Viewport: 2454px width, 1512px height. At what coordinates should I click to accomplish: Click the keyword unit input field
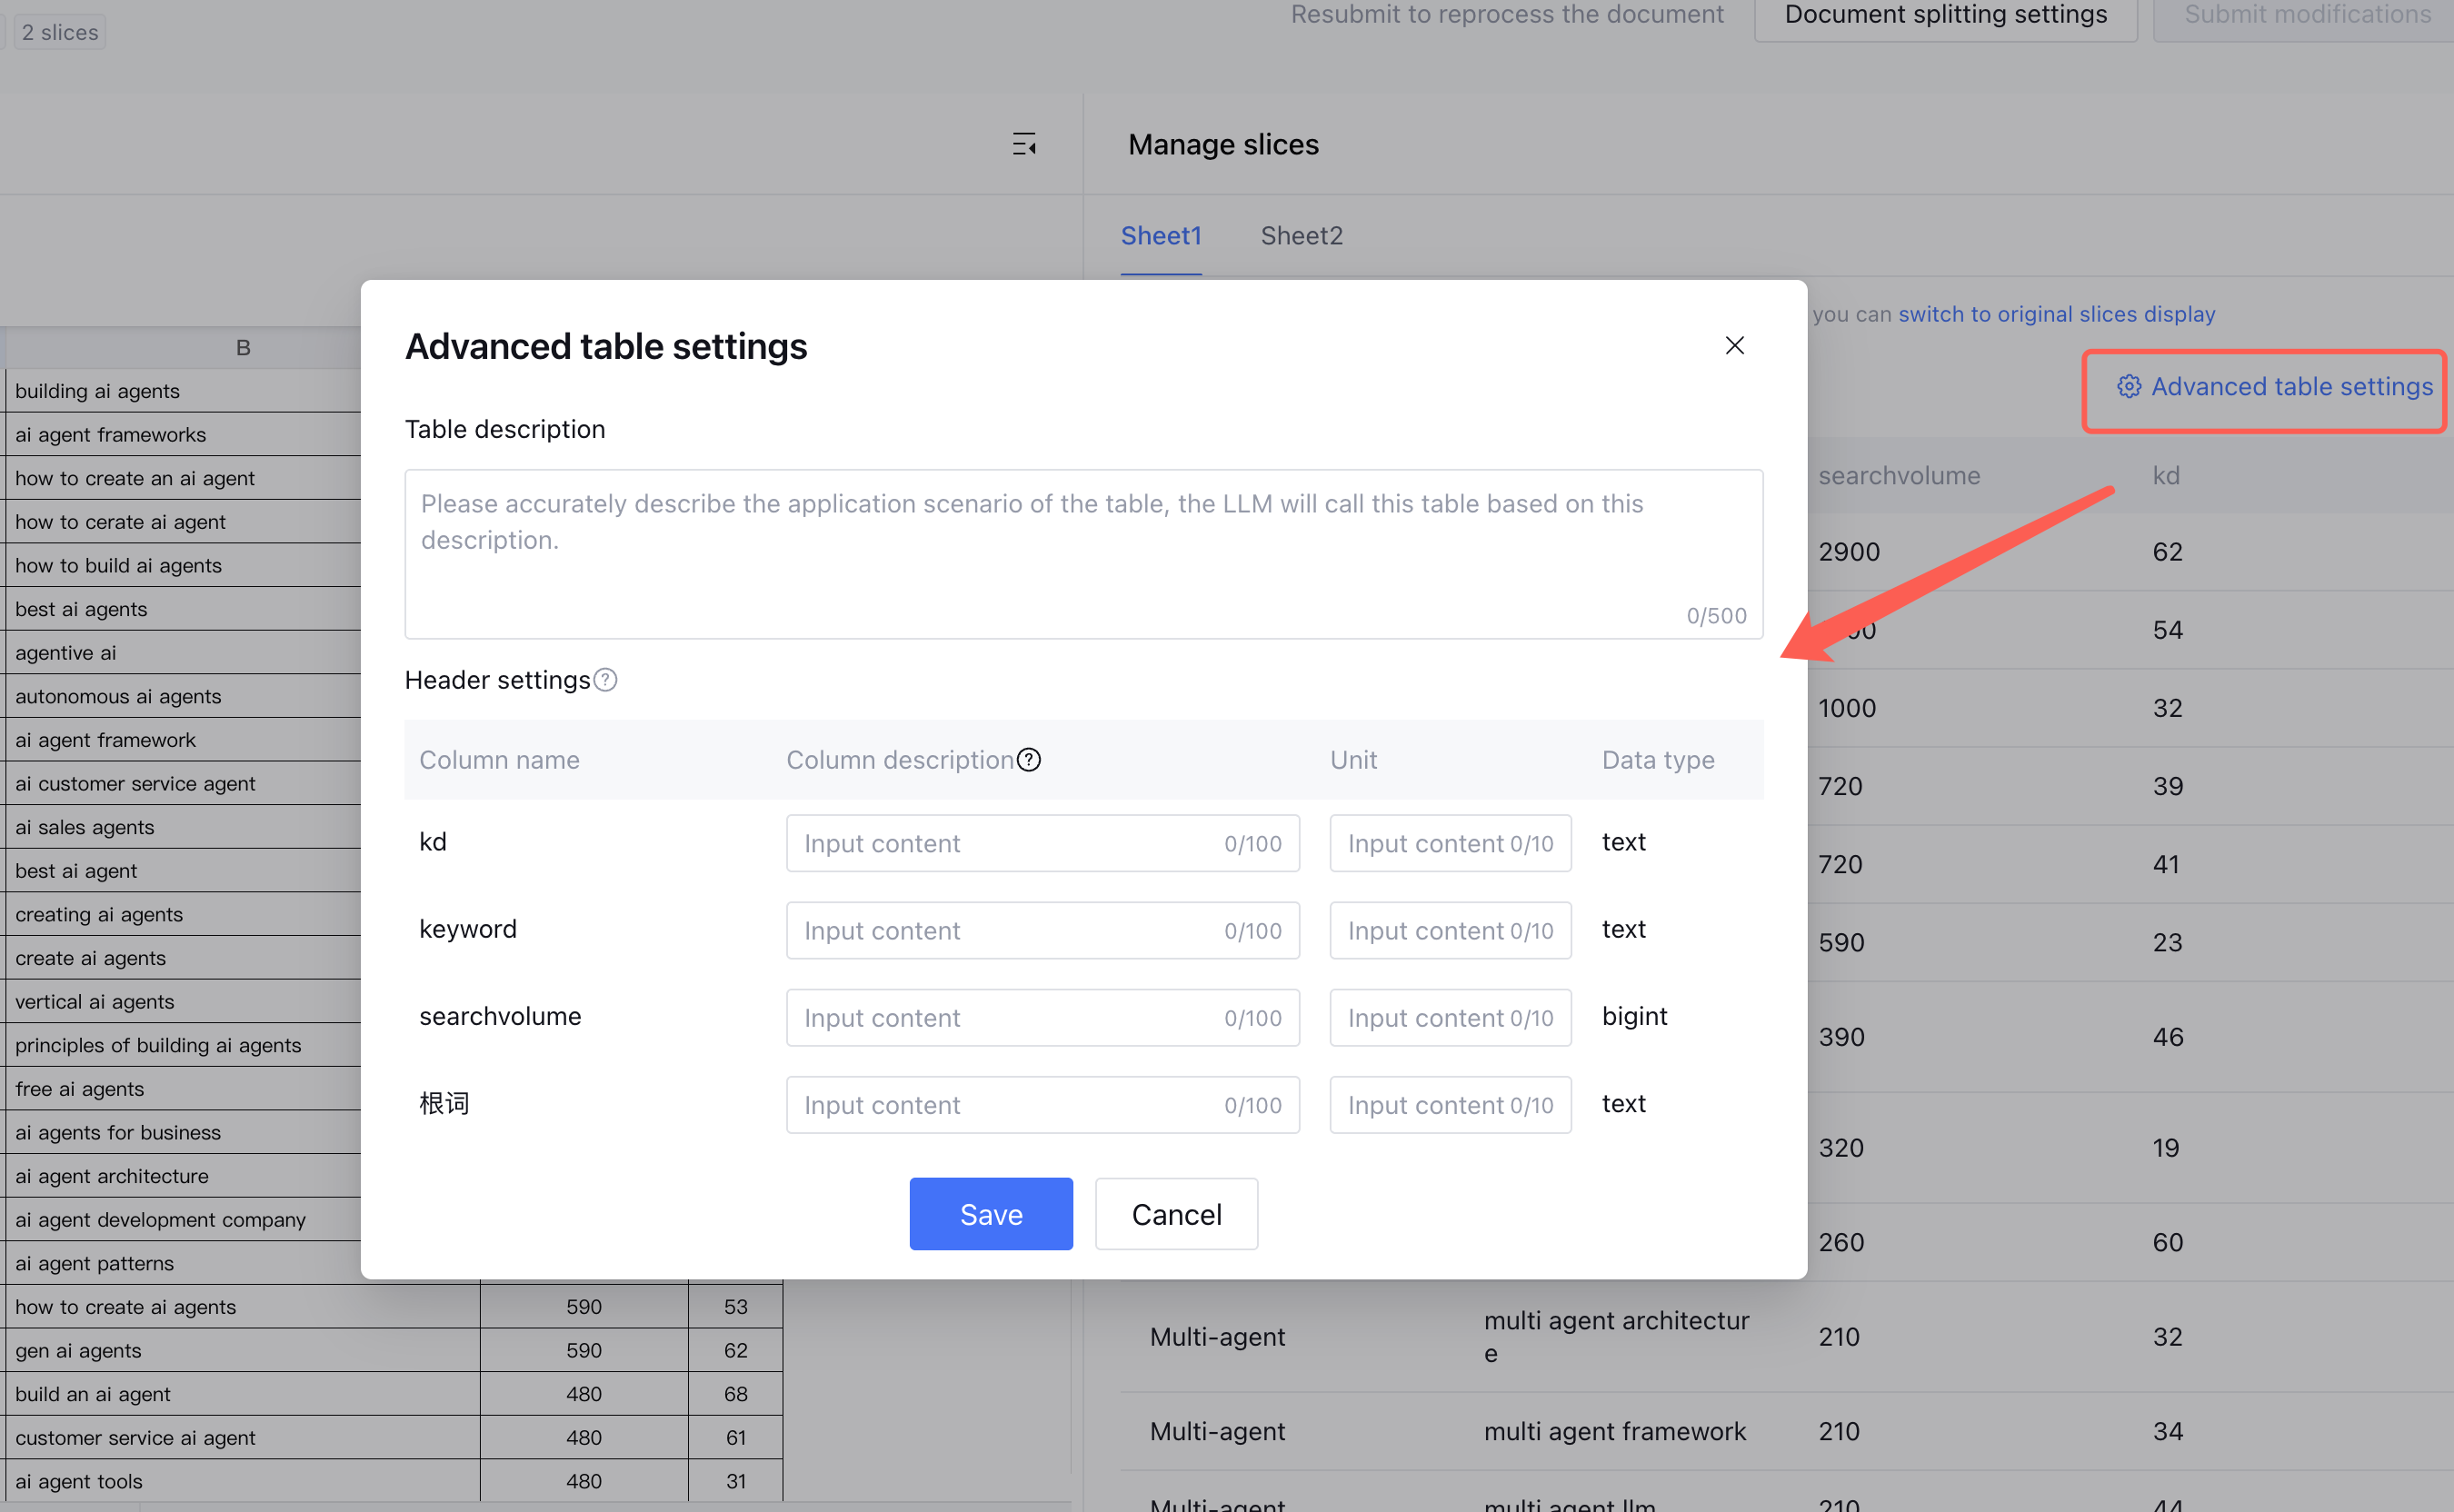click(1449, 930)
